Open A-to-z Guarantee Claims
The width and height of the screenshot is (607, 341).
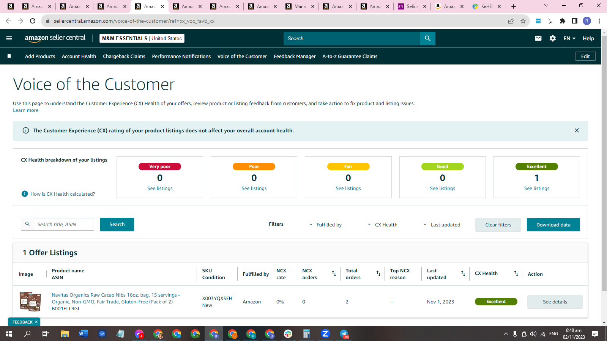click(x=350, y=56)
